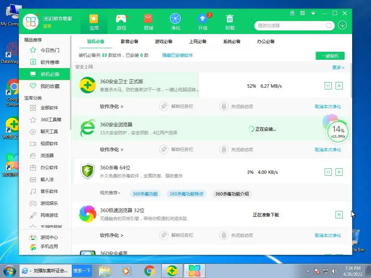This screenshot has height=278, width=371.
Task: Switch to 装机必备 tab
Action: click(96, 42)
